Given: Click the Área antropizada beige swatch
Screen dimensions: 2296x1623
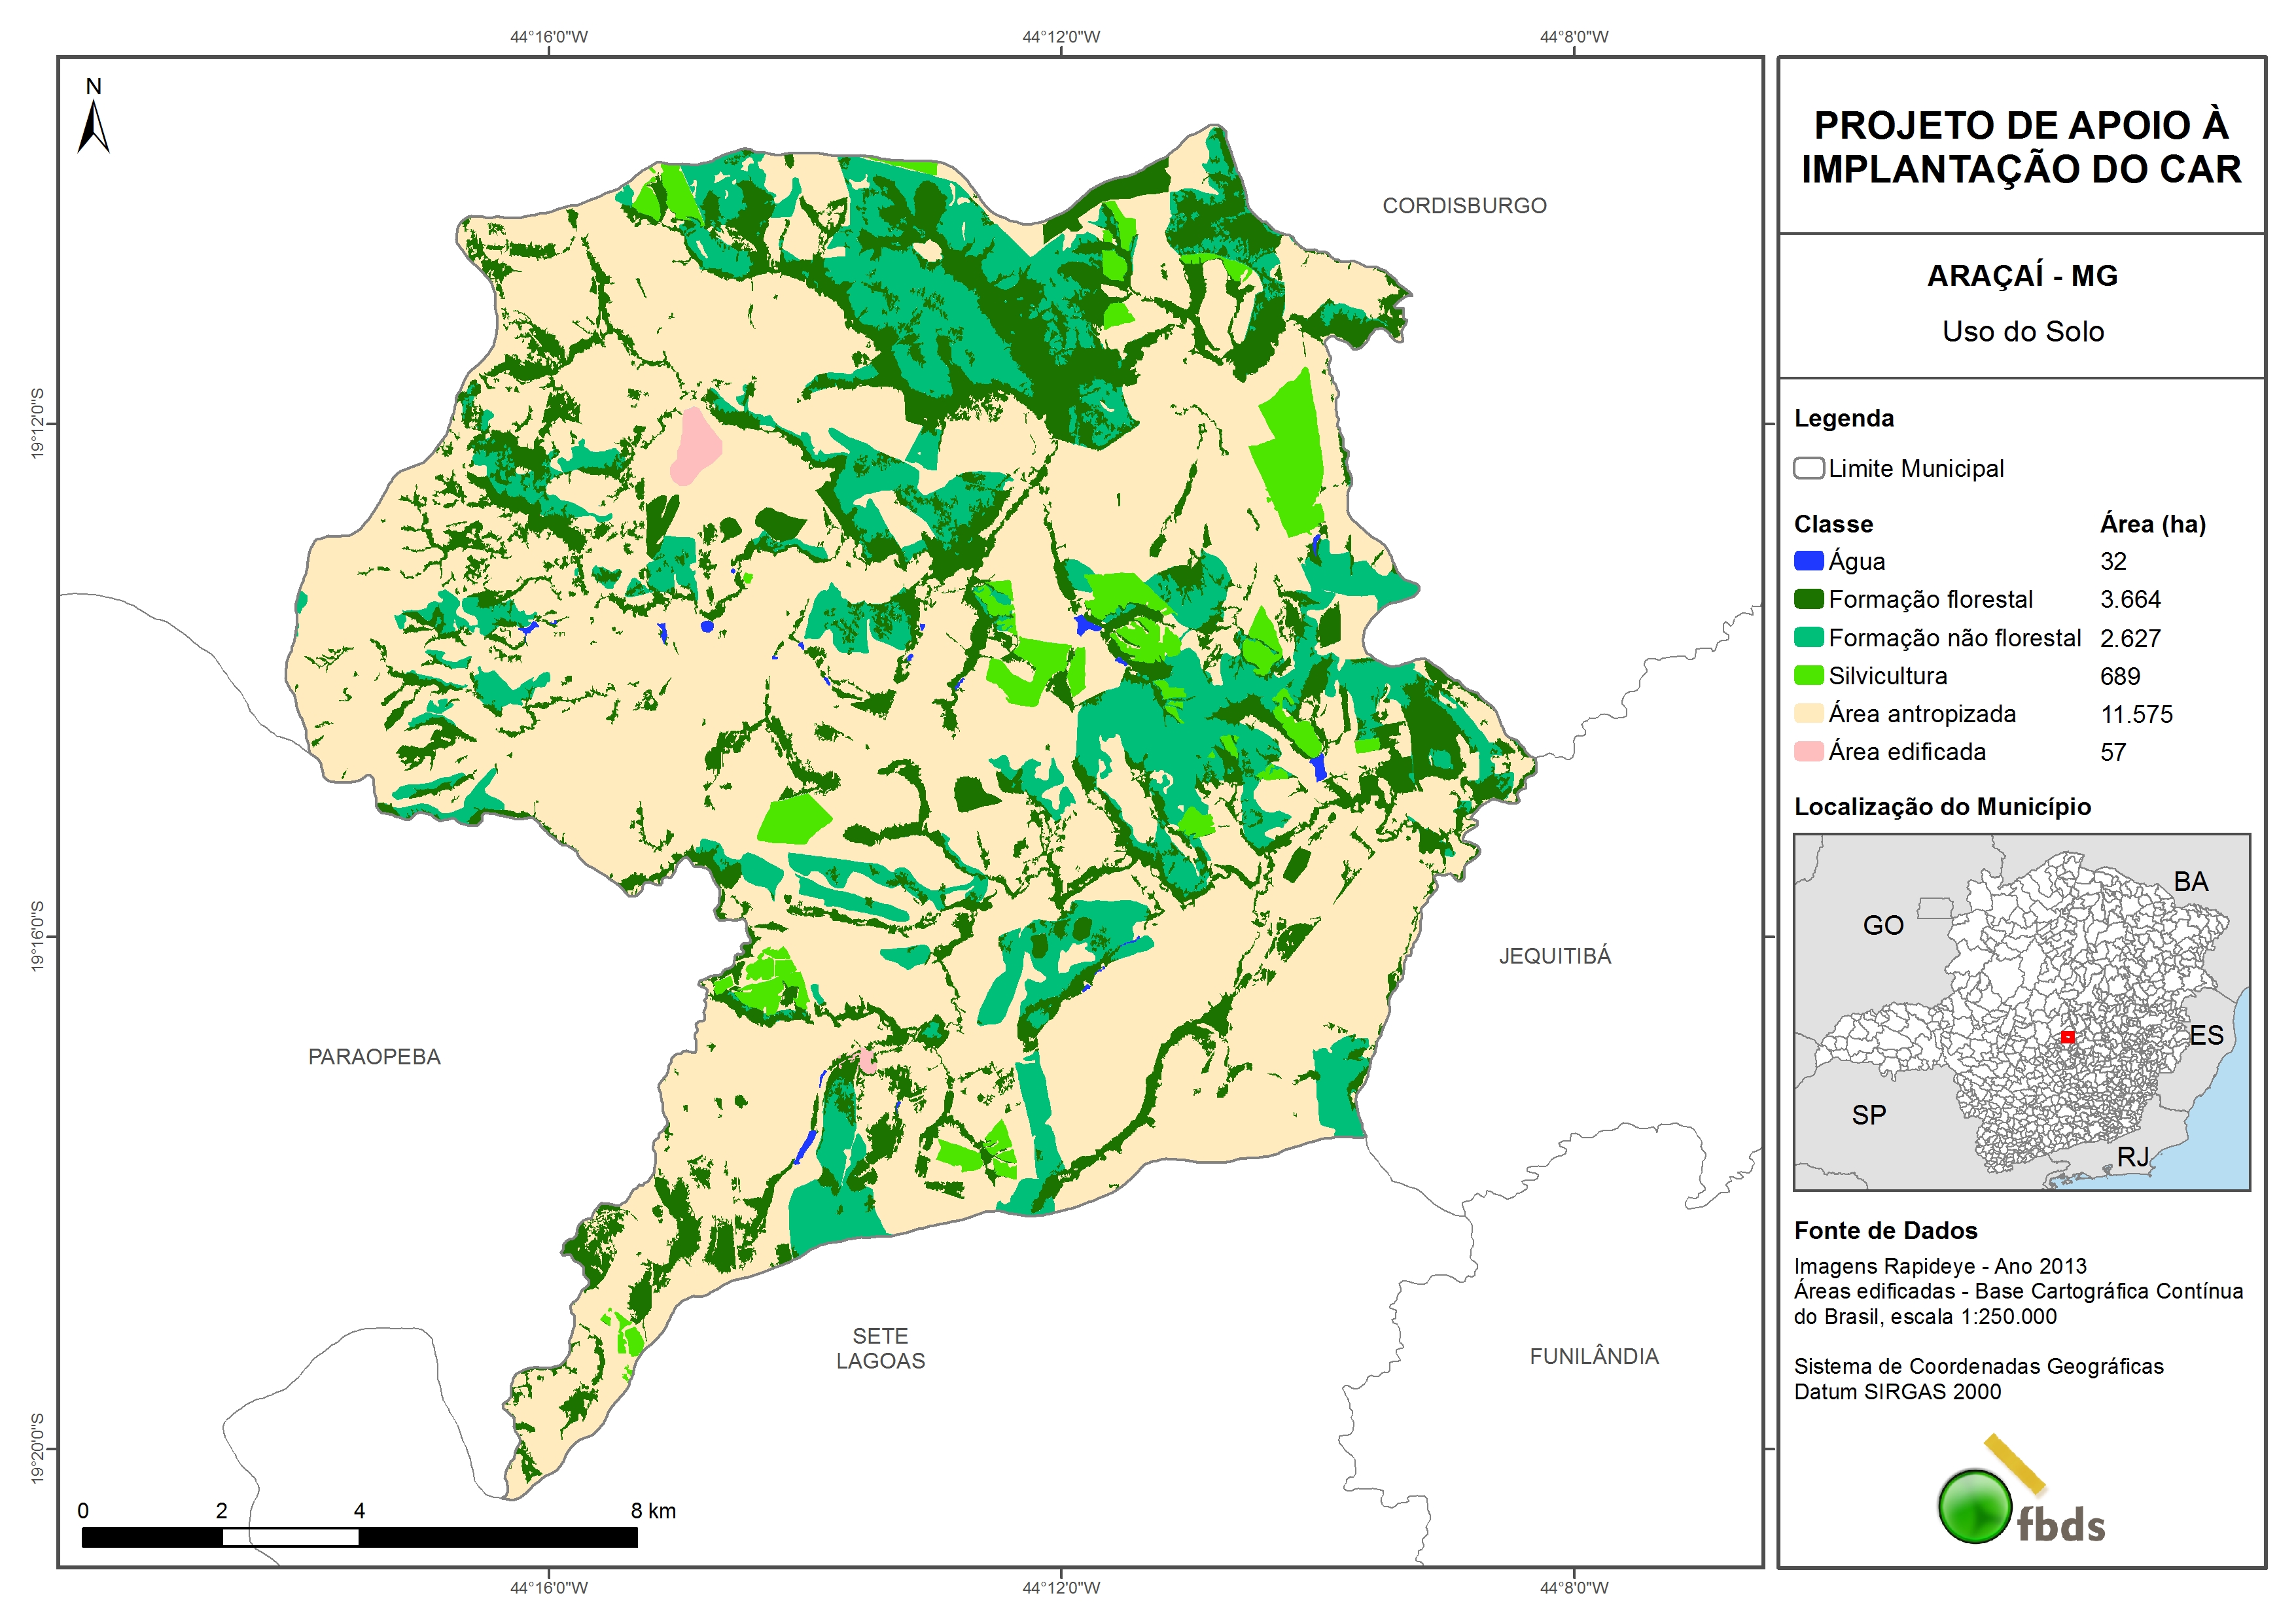Looking at the screenshot, I should tap(1808, 713).
